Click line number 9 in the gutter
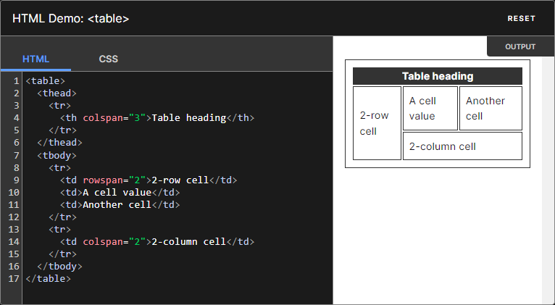This screenshot has width=555, height=305. pyautogui.click(x=16, y=180)
